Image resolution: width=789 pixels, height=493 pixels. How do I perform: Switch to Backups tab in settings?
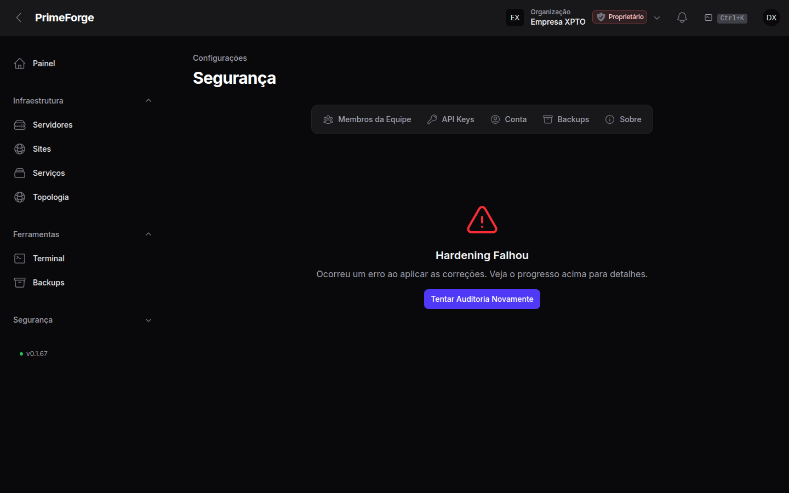tap(566, 119)
